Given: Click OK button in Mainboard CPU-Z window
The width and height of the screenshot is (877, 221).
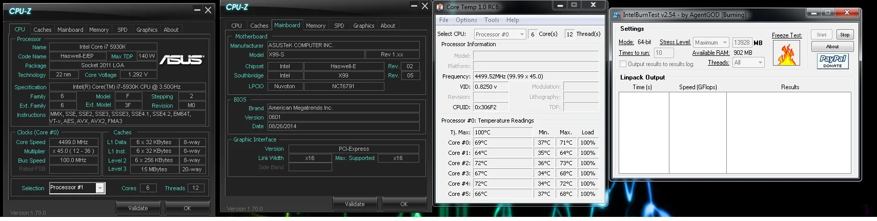Looking at the screenshot, I should coord(404,204).
